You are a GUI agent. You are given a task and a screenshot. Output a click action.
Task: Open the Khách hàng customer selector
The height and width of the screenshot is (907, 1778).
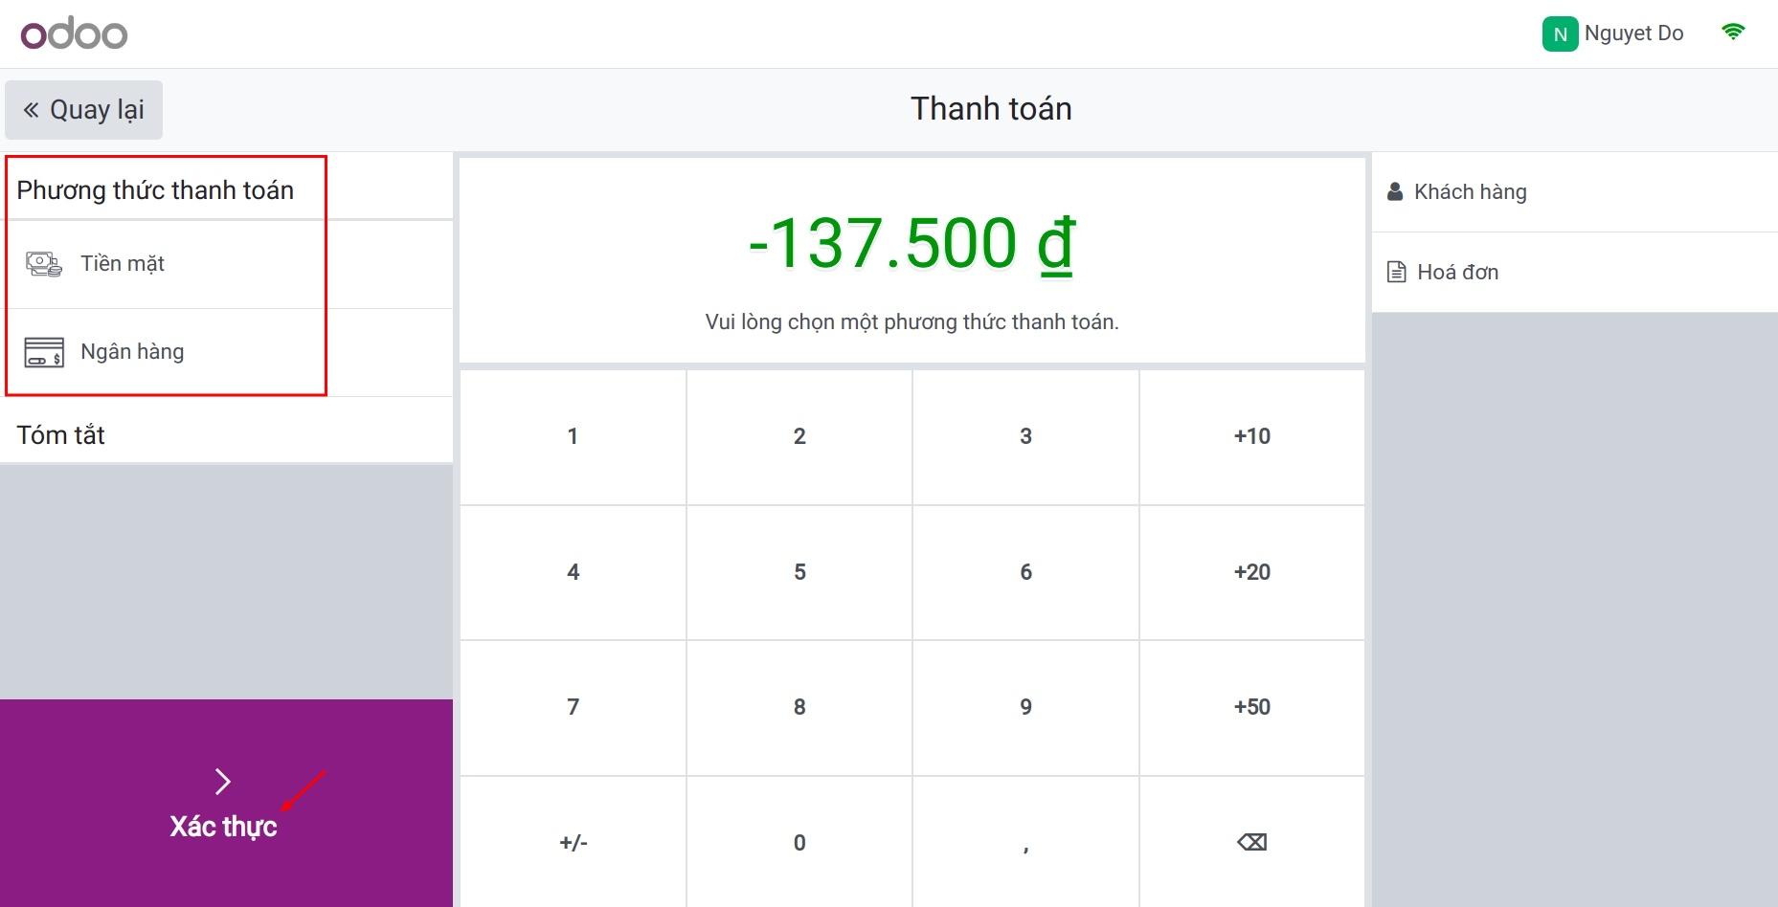point(1470,192)
